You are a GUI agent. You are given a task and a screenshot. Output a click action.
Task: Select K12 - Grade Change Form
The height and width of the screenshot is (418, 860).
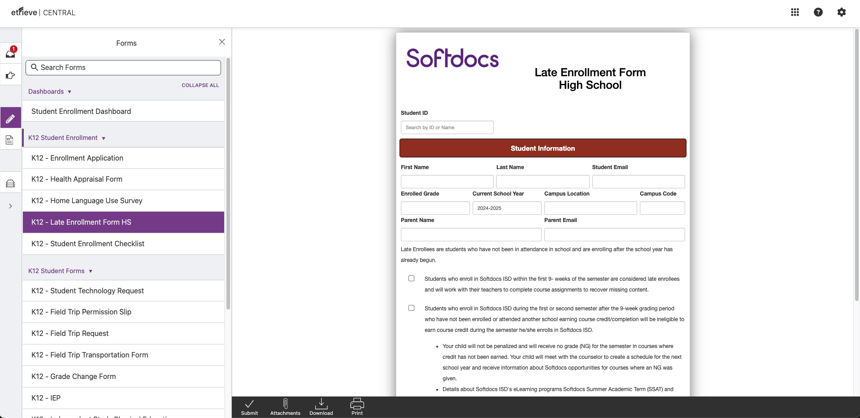(73, 377)
